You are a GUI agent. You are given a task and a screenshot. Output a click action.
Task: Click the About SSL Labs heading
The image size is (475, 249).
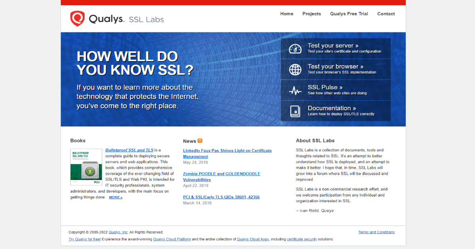[x=315, y=141]
